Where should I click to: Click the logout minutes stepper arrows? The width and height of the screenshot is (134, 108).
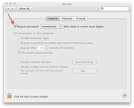tap(47, 48)
